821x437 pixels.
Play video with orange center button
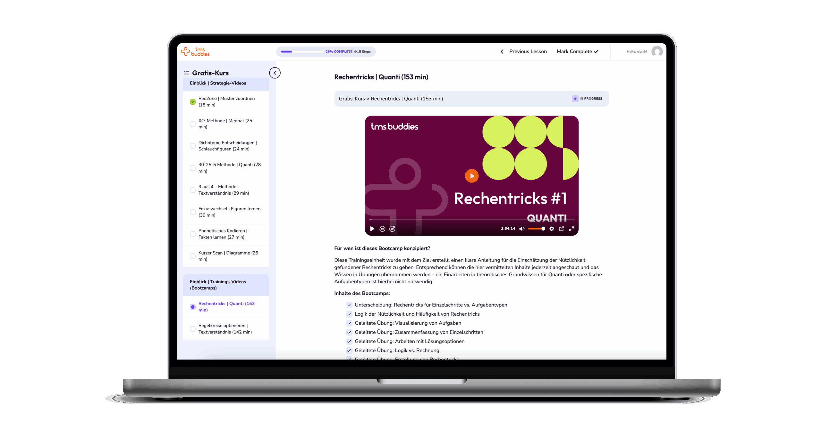pos(471,176)
